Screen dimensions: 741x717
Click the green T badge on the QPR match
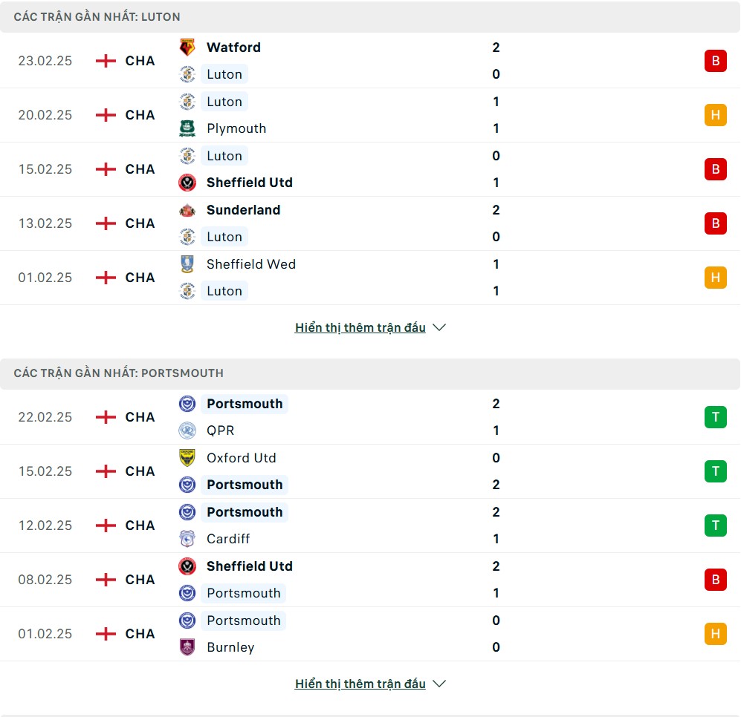pos(715,417)
